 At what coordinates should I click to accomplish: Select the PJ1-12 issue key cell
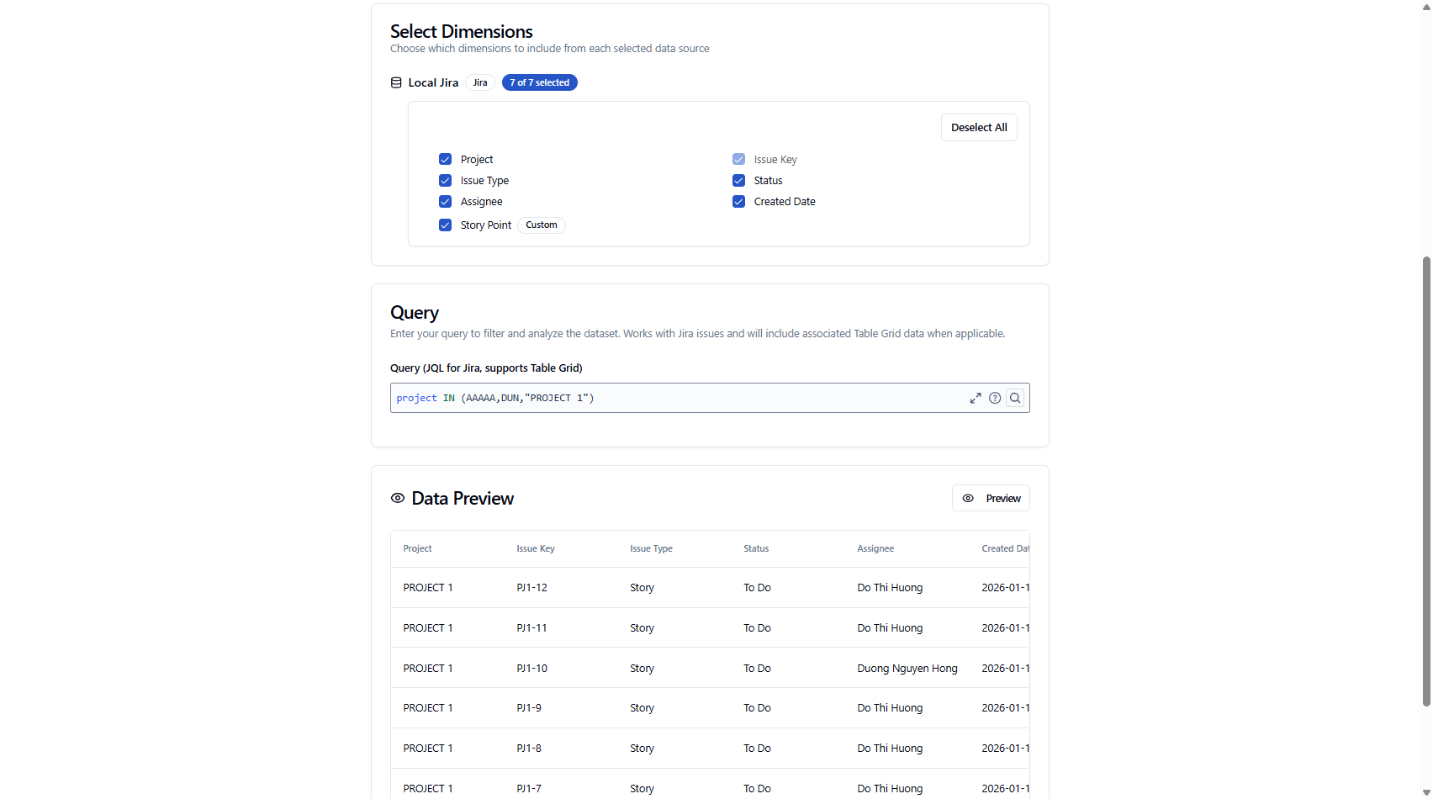531,587
